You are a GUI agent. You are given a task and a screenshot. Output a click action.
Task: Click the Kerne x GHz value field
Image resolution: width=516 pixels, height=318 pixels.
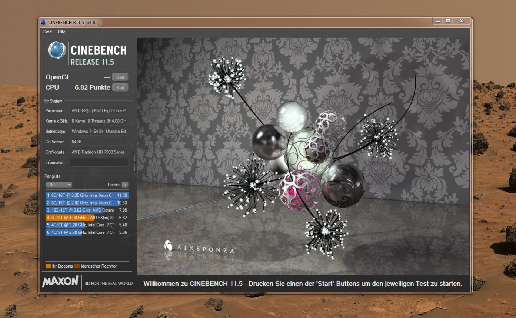99,121
